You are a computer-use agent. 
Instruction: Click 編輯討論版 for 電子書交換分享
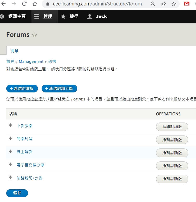point(172,166)
